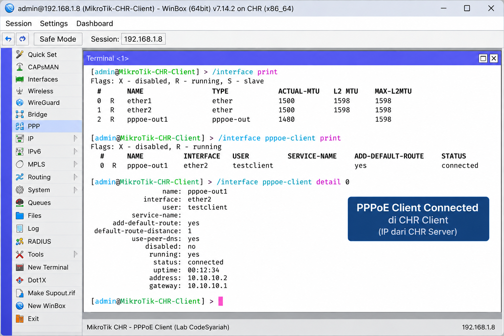
Task: Select the Wireless icon
Action: [x=20, y=91]
